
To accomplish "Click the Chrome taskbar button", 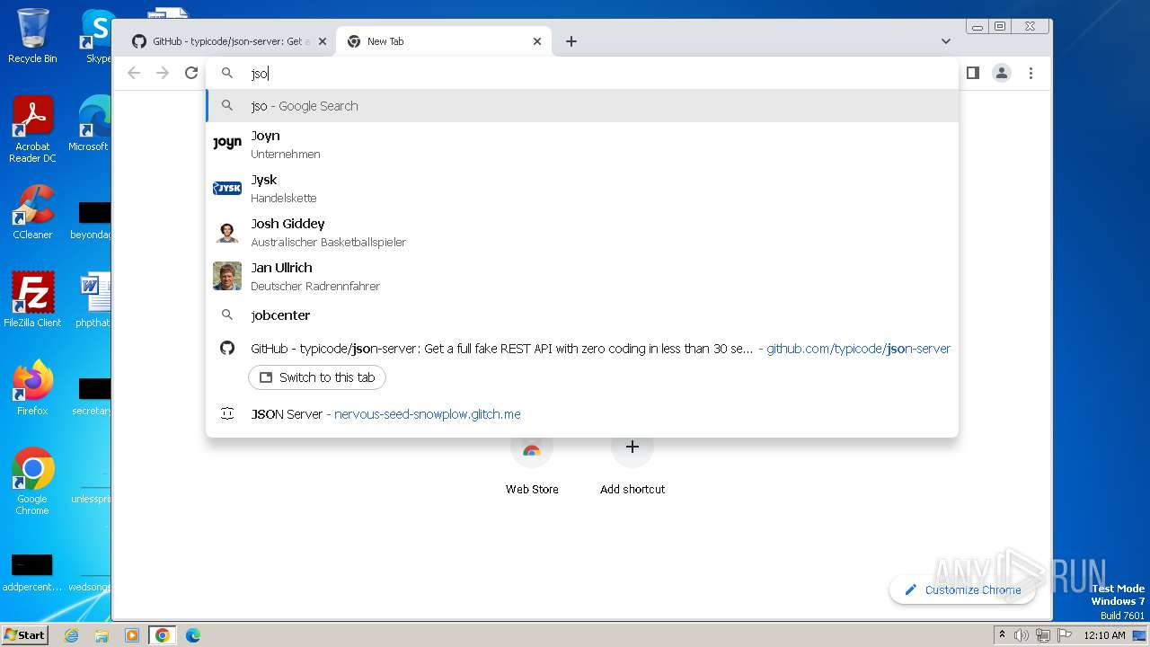I will coord(163,635).
